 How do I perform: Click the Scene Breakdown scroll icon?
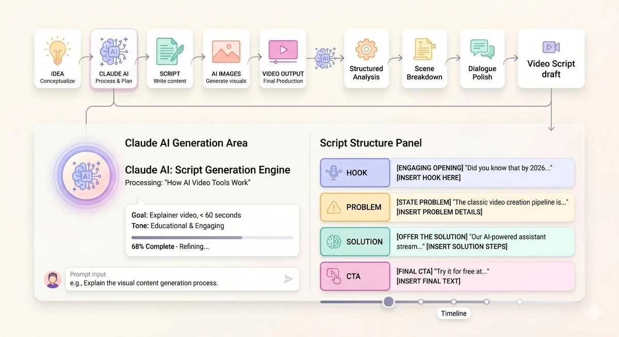point(425,49)
